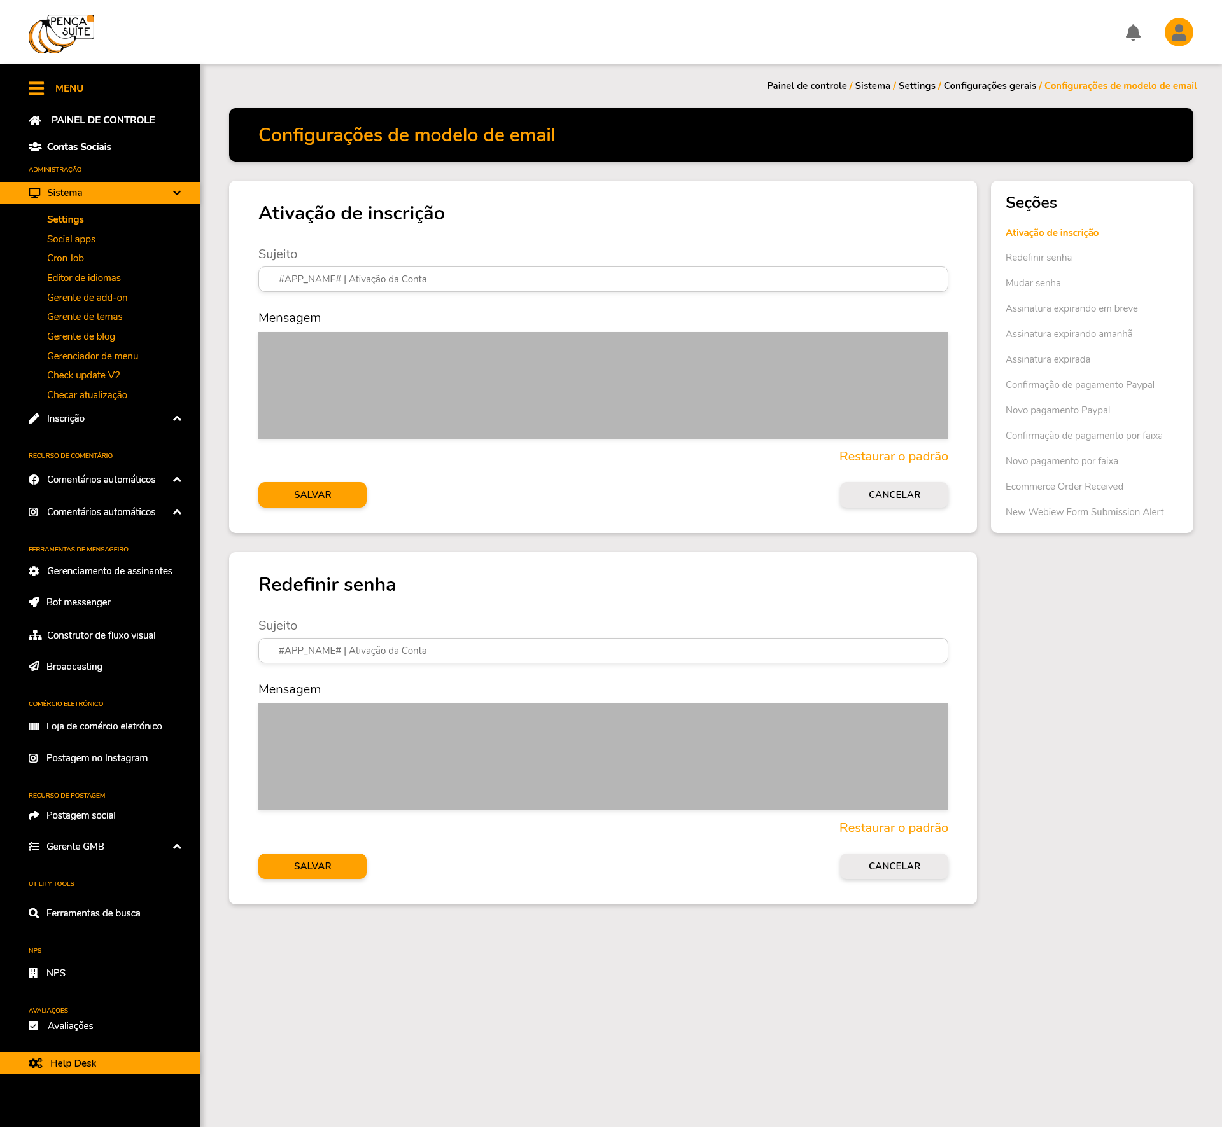Click the Penca Suite logo
Viewport: 1222px width, 1127px height.
(x=62, y=34)
